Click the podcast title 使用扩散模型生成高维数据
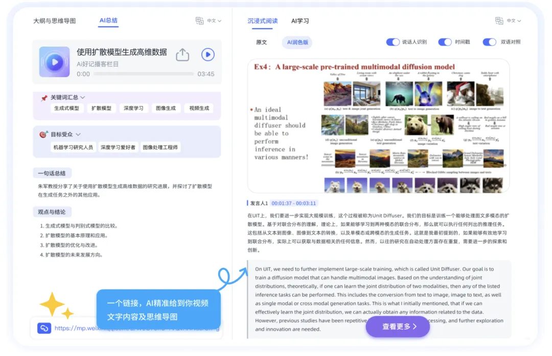The height and width of the screenshot is (356, 552). [122, 52]
